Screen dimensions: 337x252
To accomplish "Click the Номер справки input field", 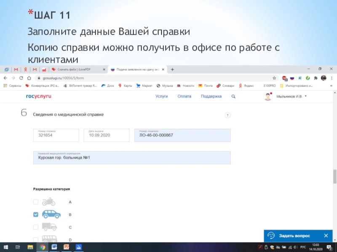I will tap(56, 135).
